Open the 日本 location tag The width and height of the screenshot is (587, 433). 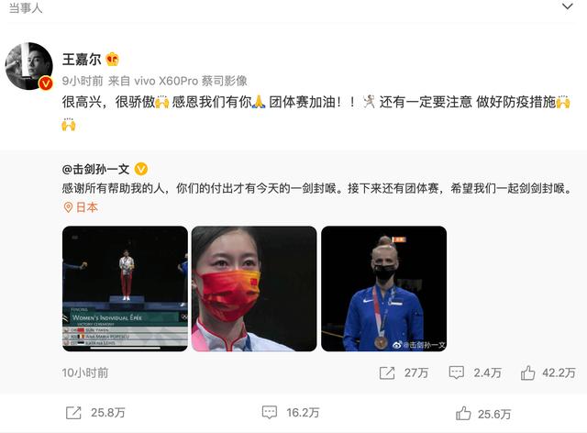tap(87, 207)
